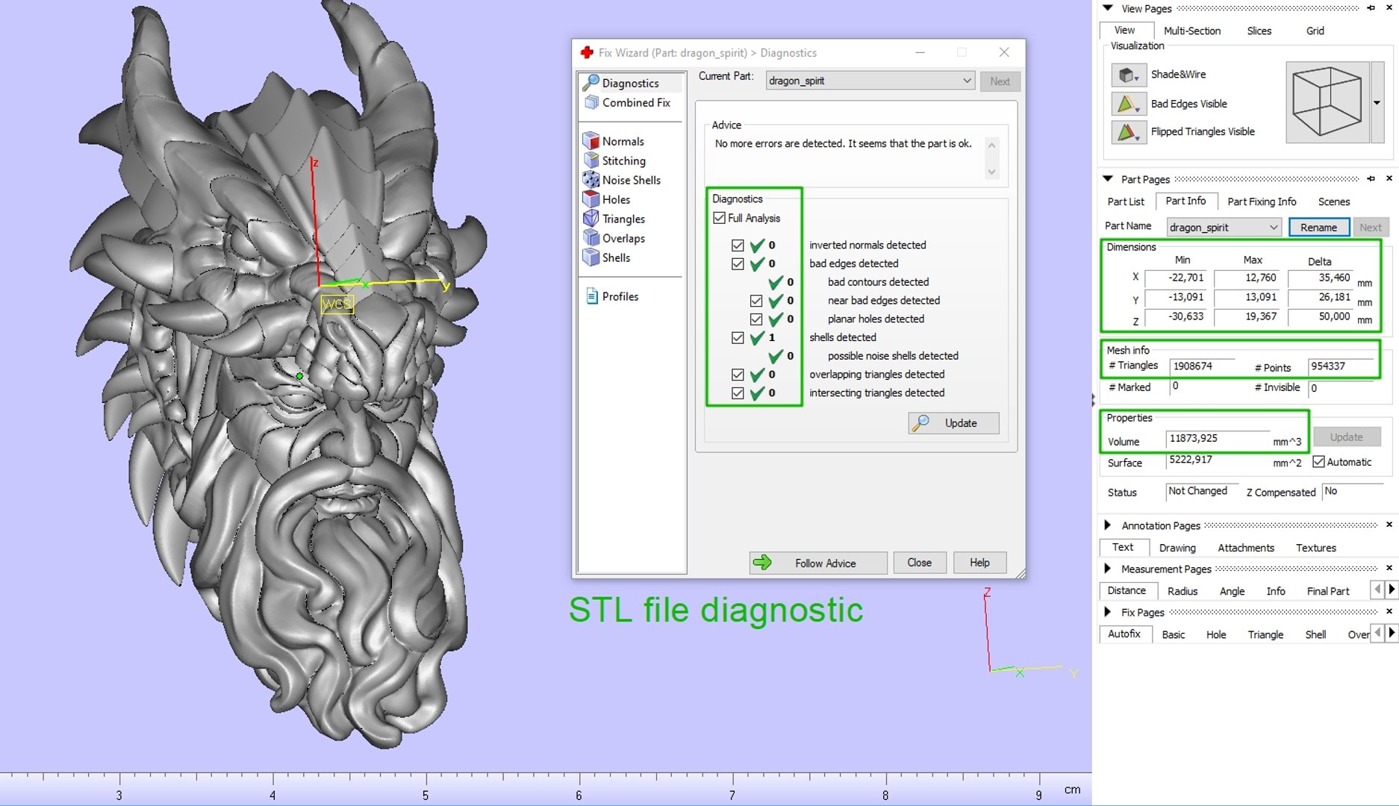Toggle bad edges detected checkbox
The height and width of the screenshot is (806, 1399).
(x=738, y=263)
